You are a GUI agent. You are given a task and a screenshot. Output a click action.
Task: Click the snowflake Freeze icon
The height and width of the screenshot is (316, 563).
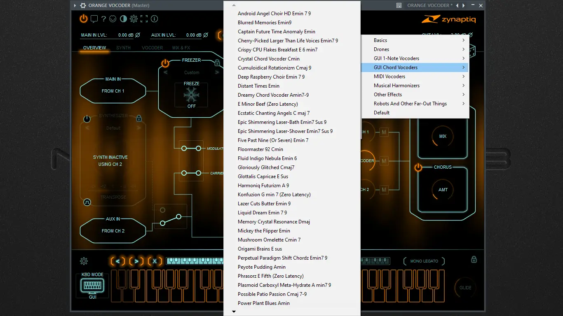click(x=192, y=94)
